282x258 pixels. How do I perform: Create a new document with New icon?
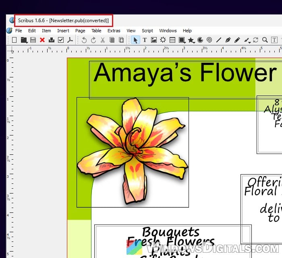[14, 40]
